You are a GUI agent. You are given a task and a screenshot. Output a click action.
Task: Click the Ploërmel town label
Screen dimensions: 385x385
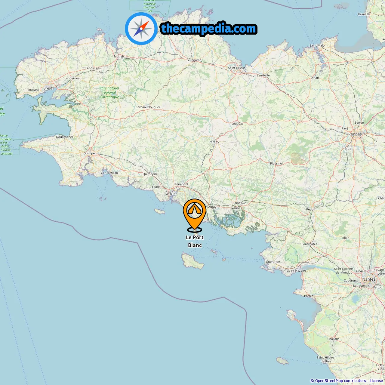point(276,164)
